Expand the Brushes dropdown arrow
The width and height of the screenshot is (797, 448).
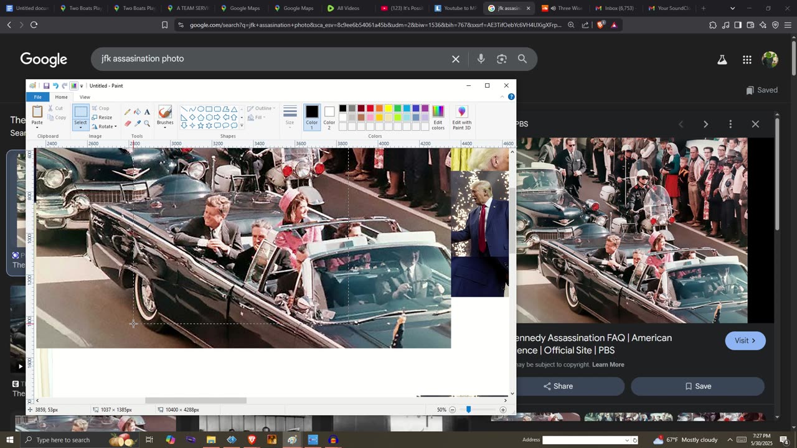point(165,128)
